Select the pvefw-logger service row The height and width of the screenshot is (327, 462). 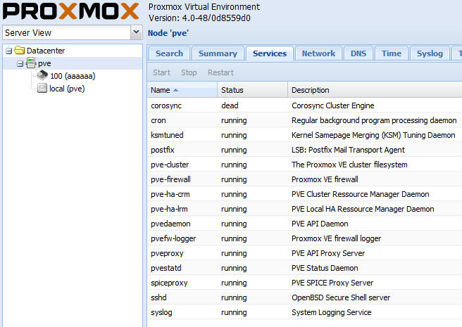[x=305, y=238]
